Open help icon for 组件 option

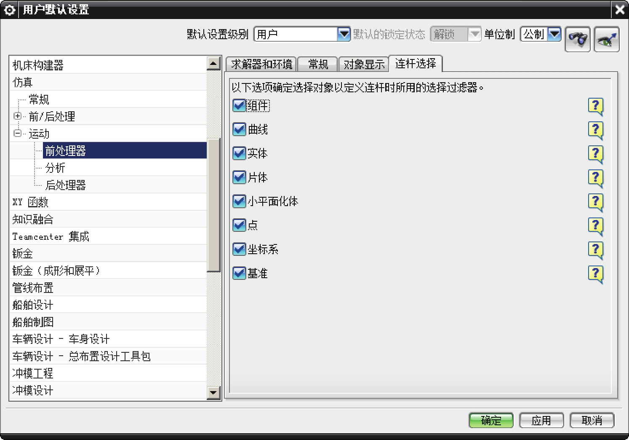coord(595,106)
